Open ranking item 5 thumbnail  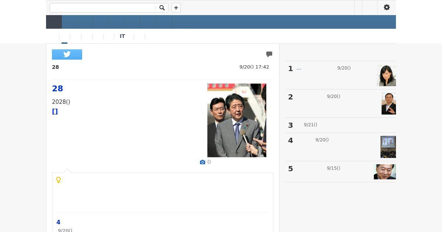click(385, 172)
